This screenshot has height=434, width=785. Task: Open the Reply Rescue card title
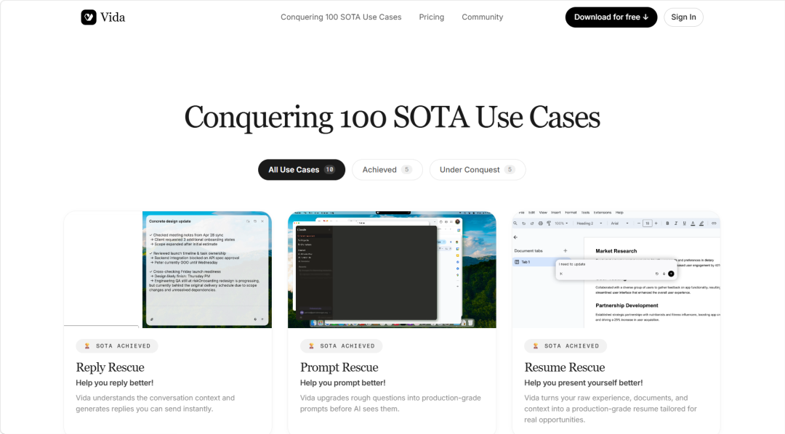pyautogui.click(x=110, y=367)
